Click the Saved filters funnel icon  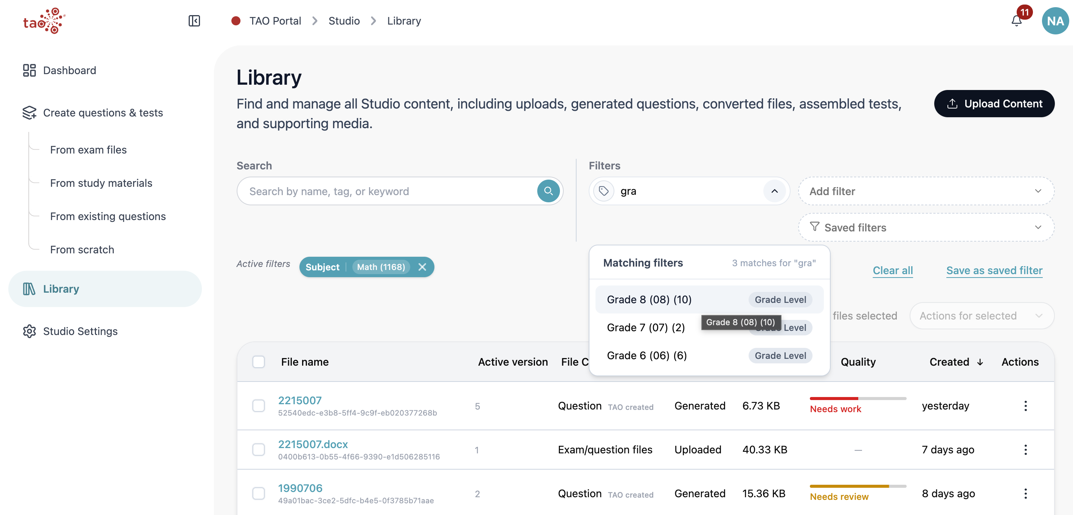pyautogui.click(x=814, y=227)
